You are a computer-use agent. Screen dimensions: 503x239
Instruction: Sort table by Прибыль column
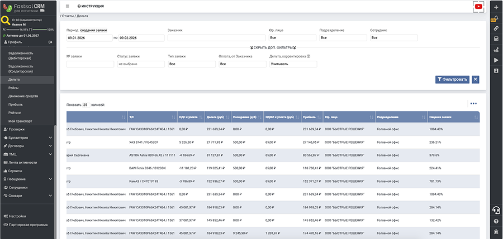point(310,117)
